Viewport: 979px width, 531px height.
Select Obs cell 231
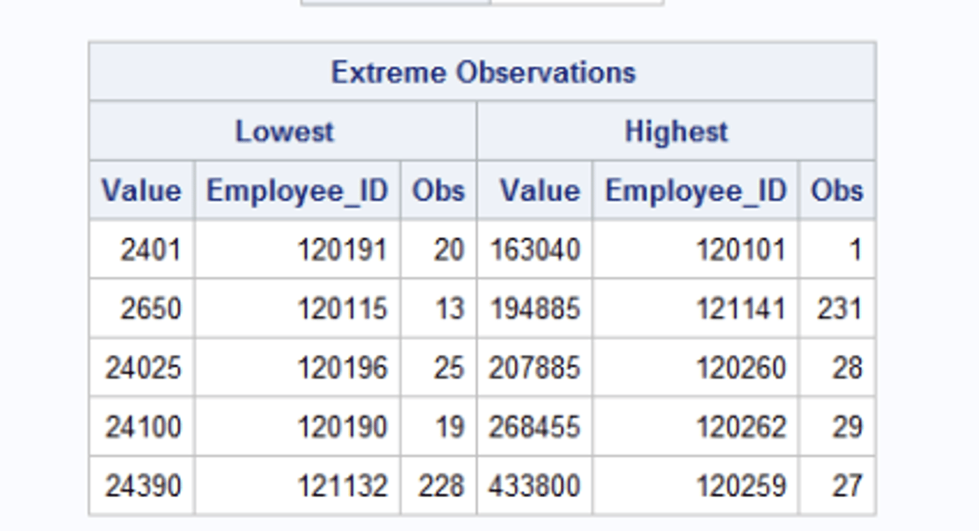[840, 309]
